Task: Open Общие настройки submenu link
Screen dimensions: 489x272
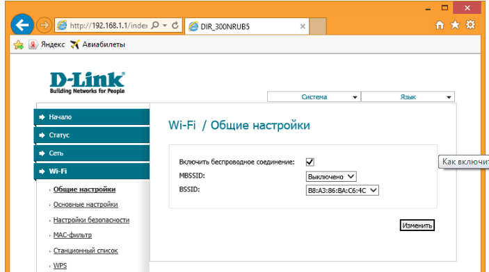Action: pyautogui.click(x=85, y=189)
